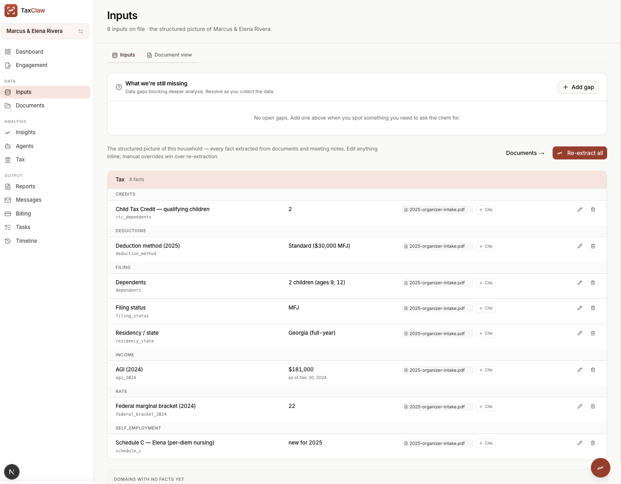The image size is (621, 484).
Task: Add citation to AGI (2024) row
Action: 486,370
